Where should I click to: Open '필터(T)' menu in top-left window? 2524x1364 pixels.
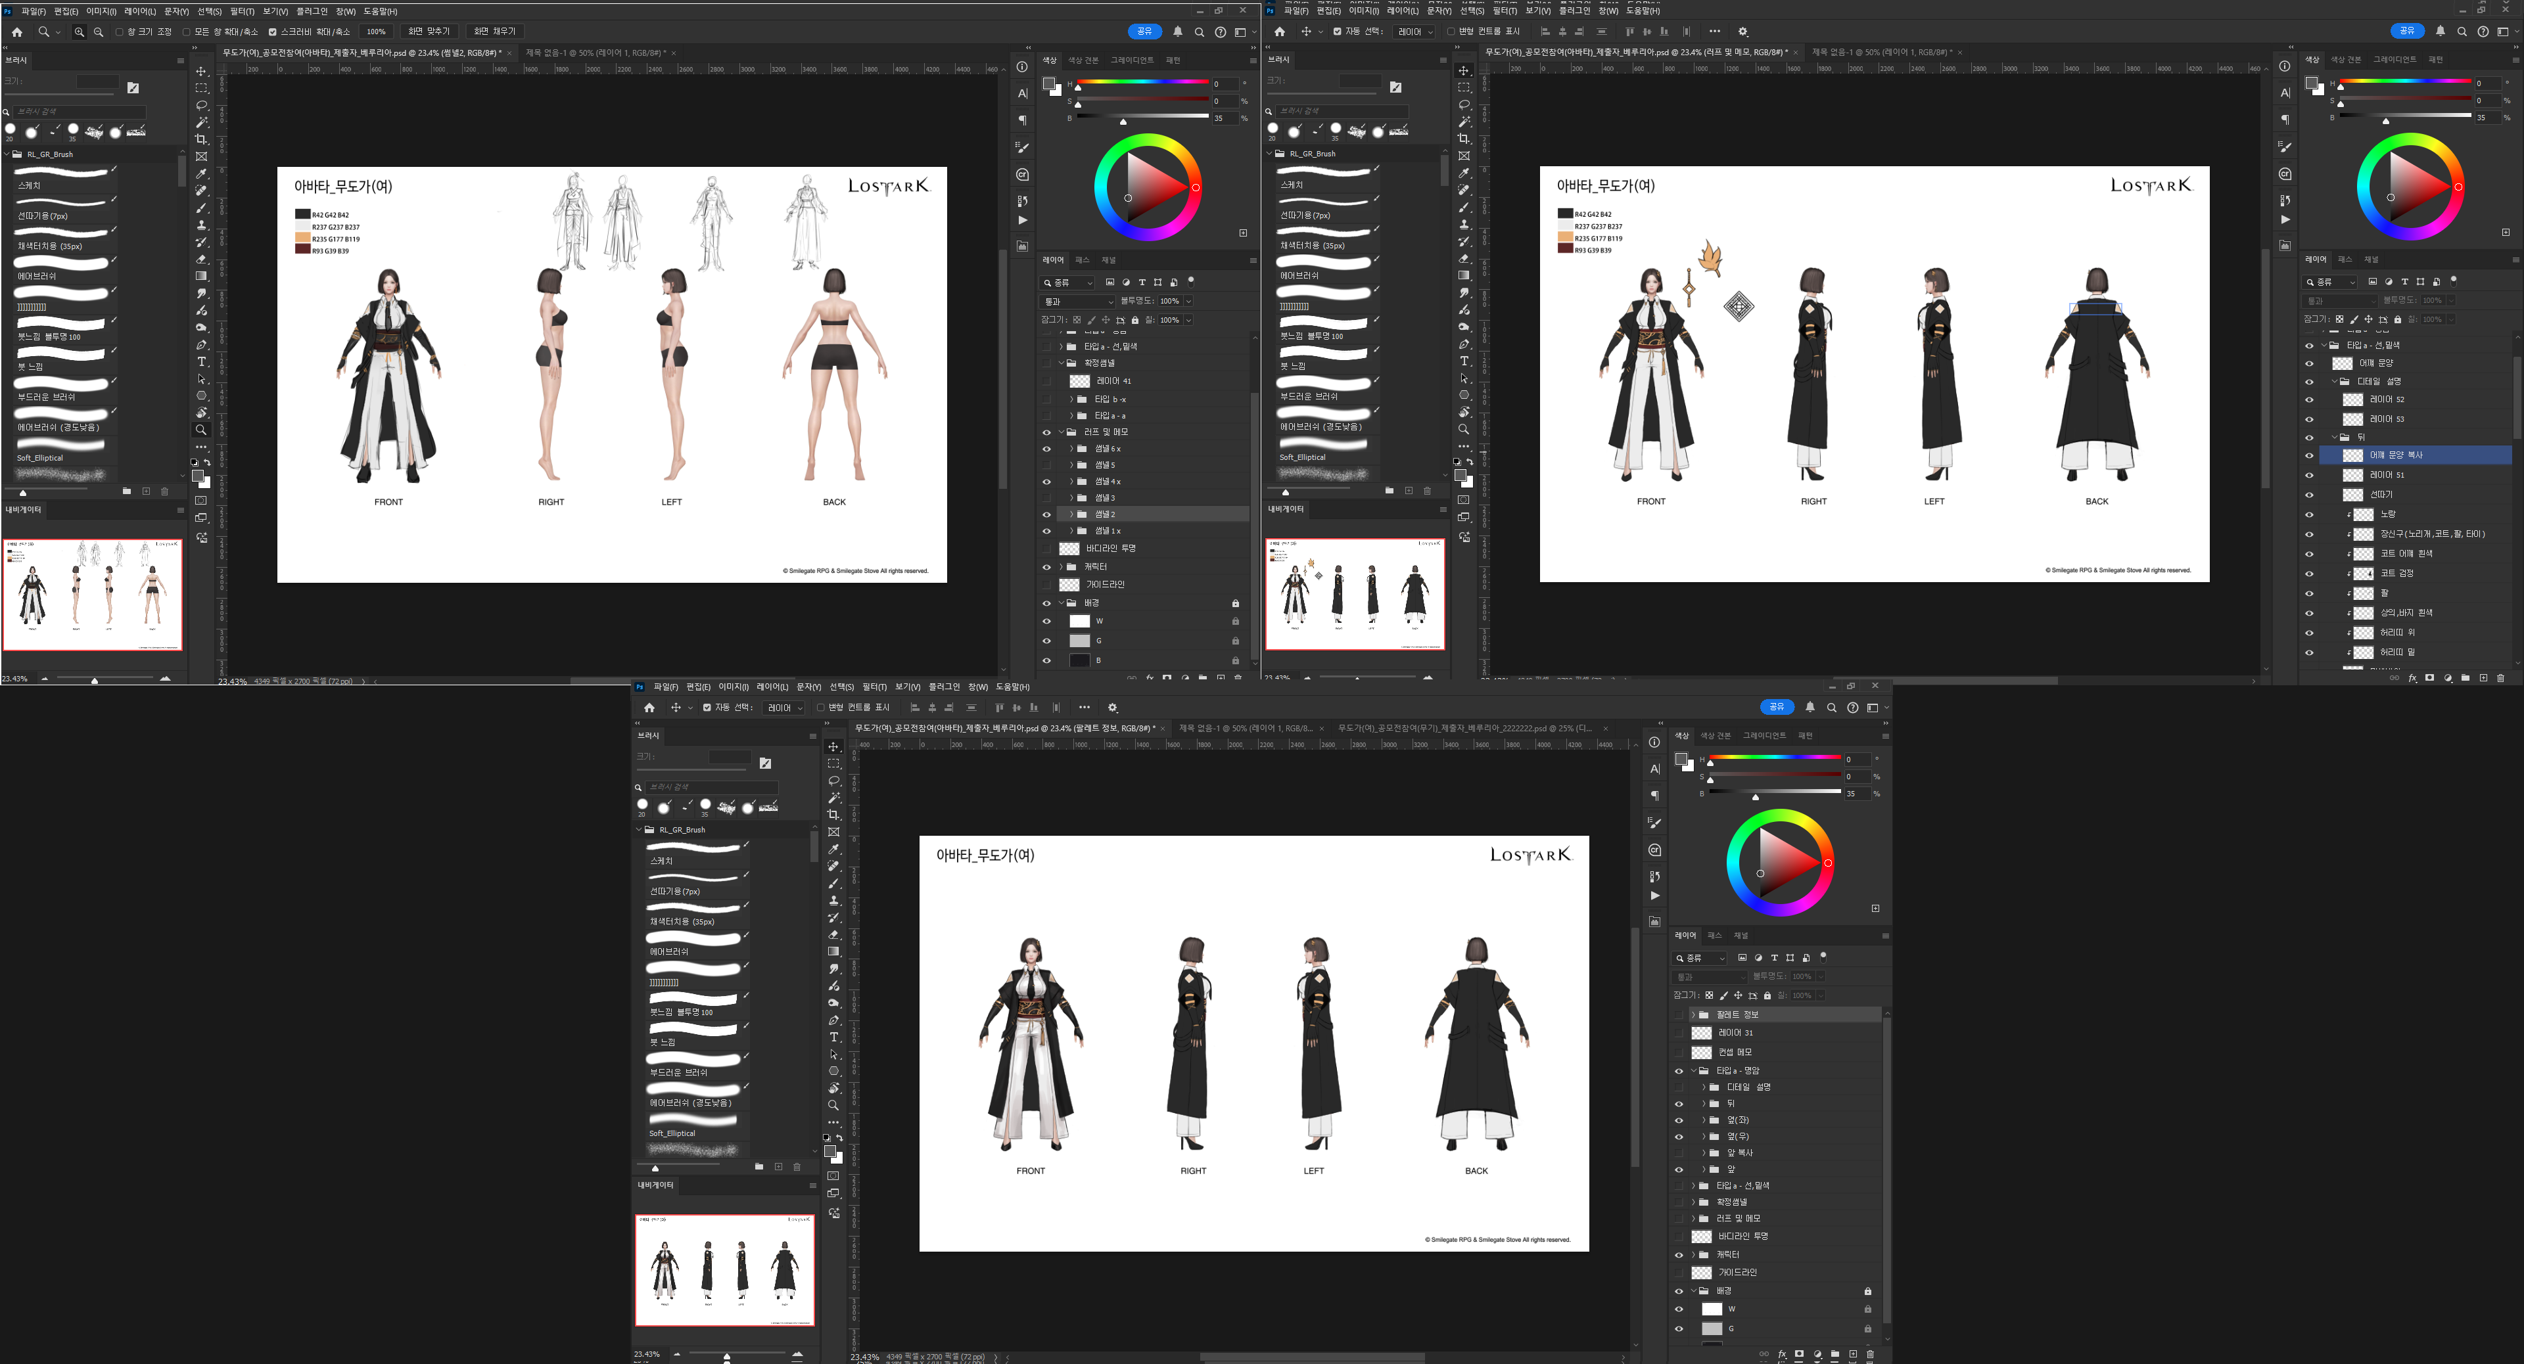242,11
